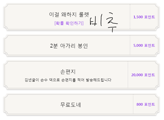Click the handwritten 비추 scribble
The height and width of the screenshot is (120, 164).
[104, 22]
